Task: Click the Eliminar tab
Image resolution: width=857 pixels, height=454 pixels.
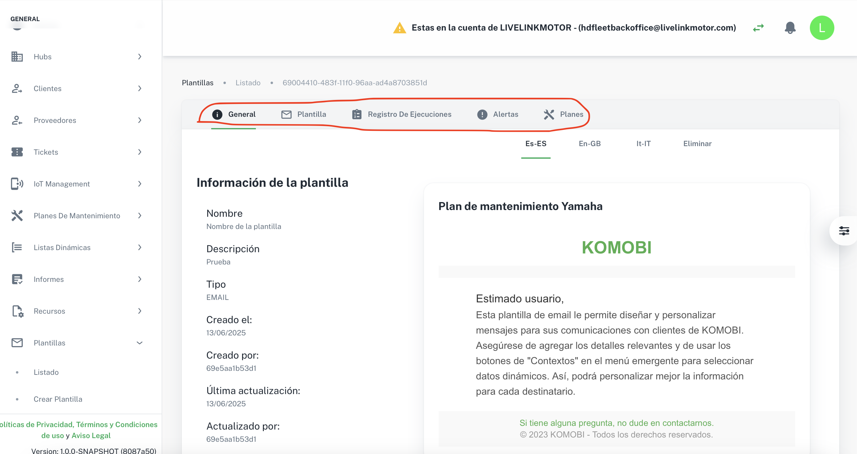Action: pos(697,144)
